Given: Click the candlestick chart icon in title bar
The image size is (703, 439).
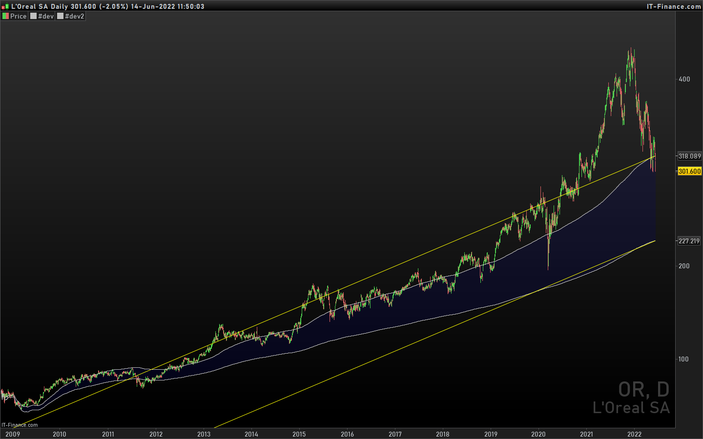Looking at the screenshot, I should tap(5, 6).
